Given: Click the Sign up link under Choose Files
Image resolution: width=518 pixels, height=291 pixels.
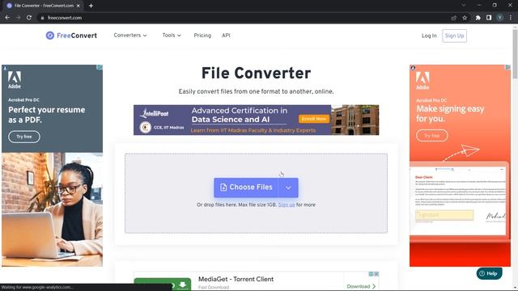Looking at the screenshot, I should tap(287, 205).
